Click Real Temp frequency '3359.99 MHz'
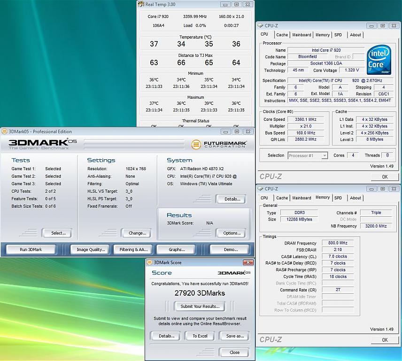 tap(195, 16)
